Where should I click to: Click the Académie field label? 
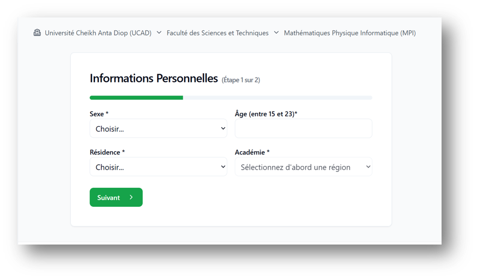[x=252, y=152]
